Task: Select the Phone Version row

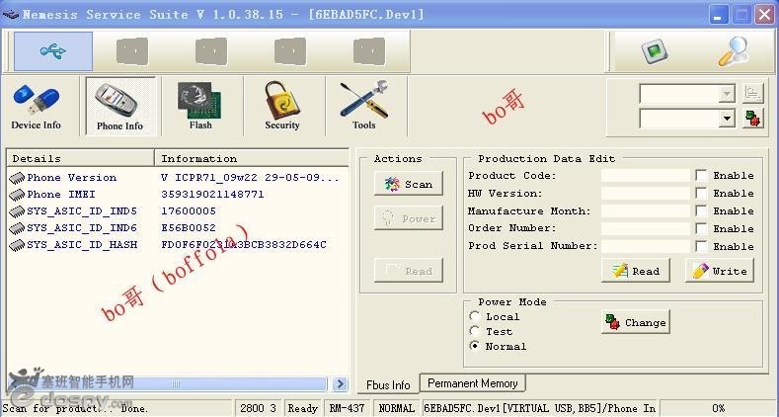Action: tap(178, 178)
